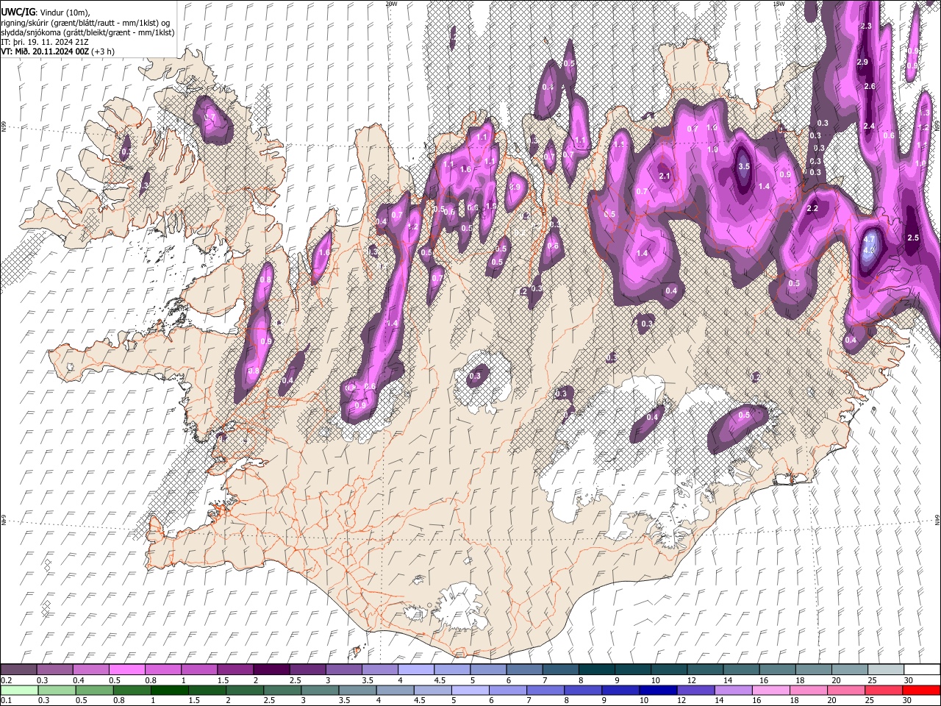Pick the pale mint swatch starting the rain scale
The image size is (941, 706).
(20, 690)
